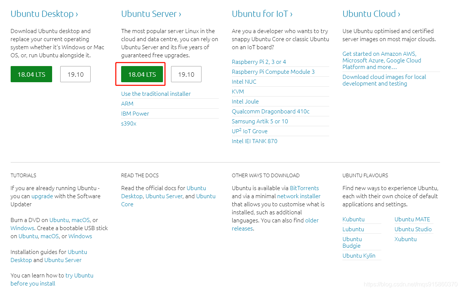The image size is (461, 291).
Task: Open the ARM server download link
Action: pyautogui.click(x=127, y=104)
